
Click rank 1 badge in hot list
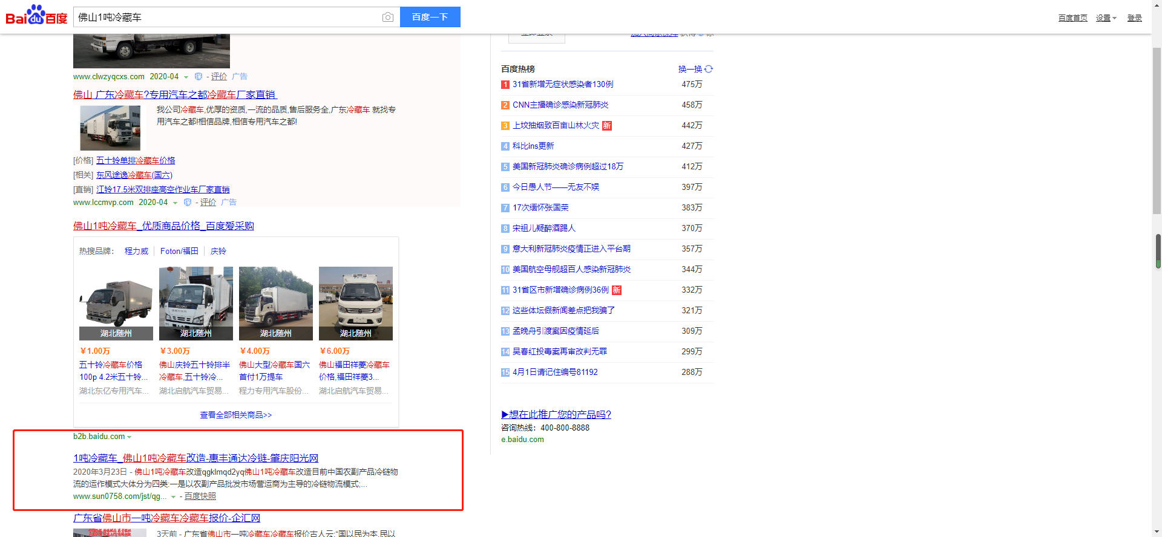click(505, 85)
